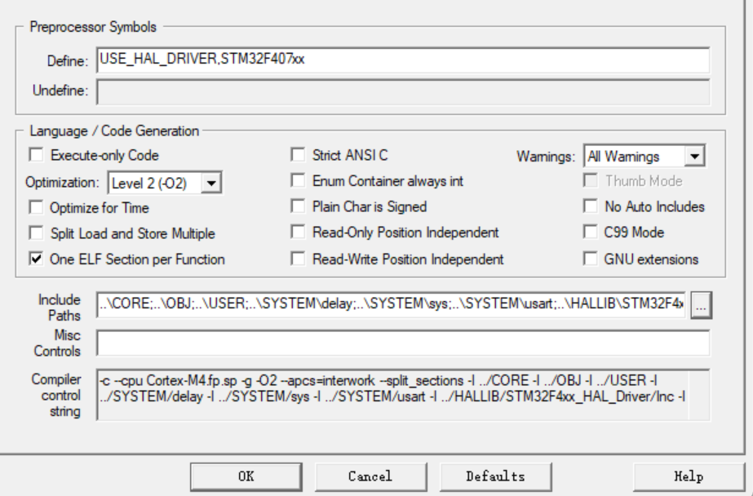This screenshot has height=496, width=753.
Task: Enable Enum Container always int
Action: click(298, 181)
